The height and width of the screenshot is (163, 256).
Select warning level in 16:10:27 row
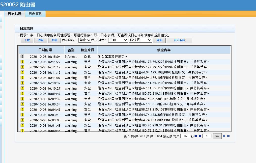pos(71,88)
